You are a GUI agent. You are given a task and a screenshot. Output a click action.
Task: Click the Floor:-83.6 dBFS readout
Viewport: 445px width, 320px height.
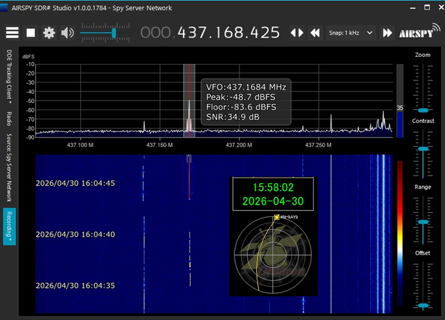pos(241,107)
